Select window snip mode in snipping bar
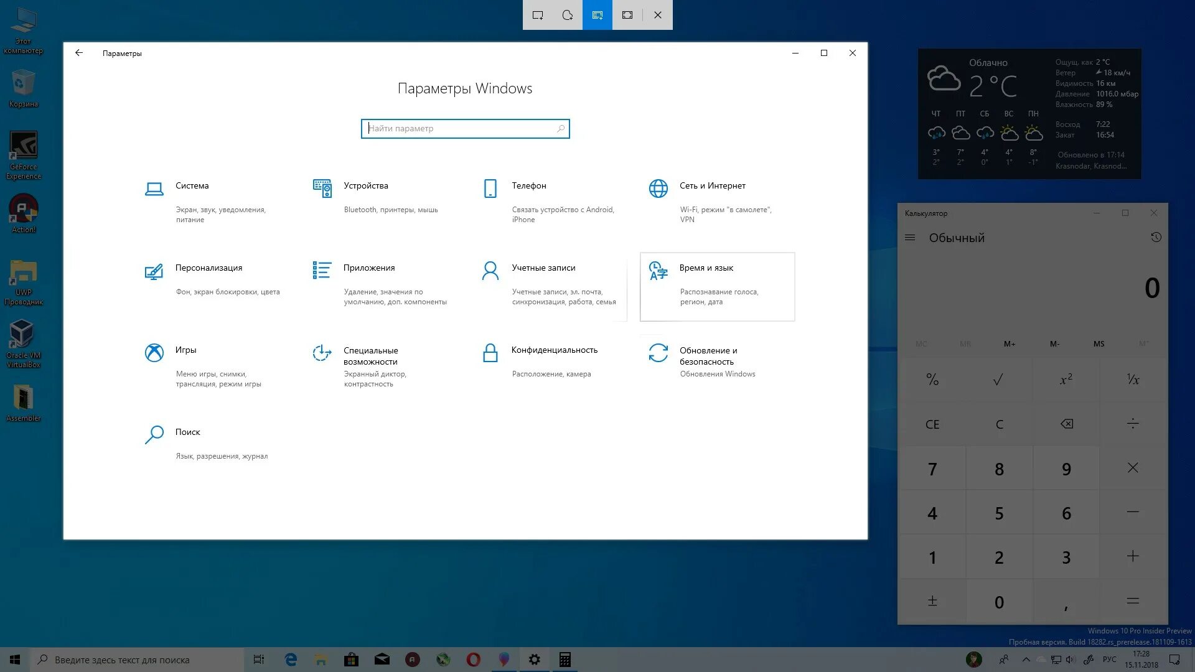This screenshot has width=1195, height=672. (x=597, y=15)
